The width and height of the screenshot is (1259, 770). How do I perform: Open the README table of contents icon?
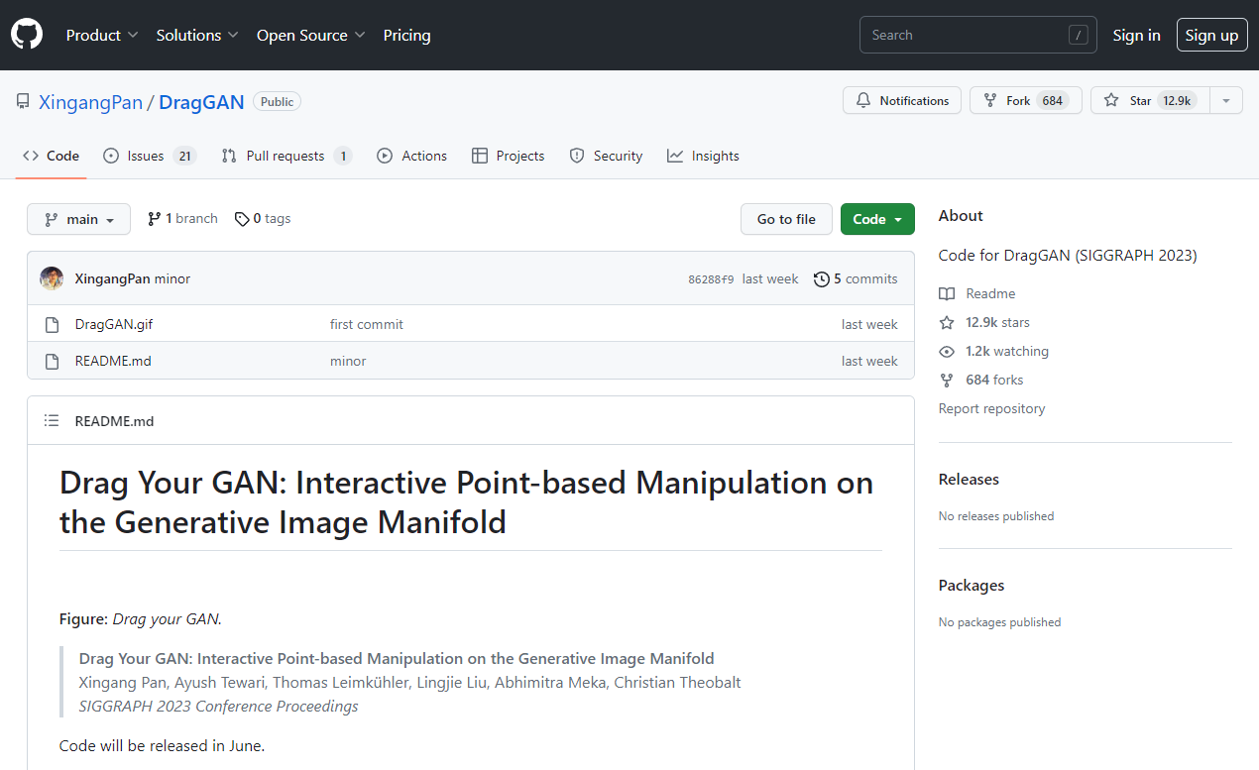pyautogui.click(x=52, y=421)
